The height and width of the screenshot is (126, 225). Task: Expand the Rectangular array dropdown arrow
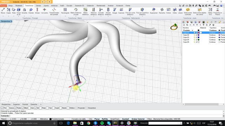[x=65, y=16]
